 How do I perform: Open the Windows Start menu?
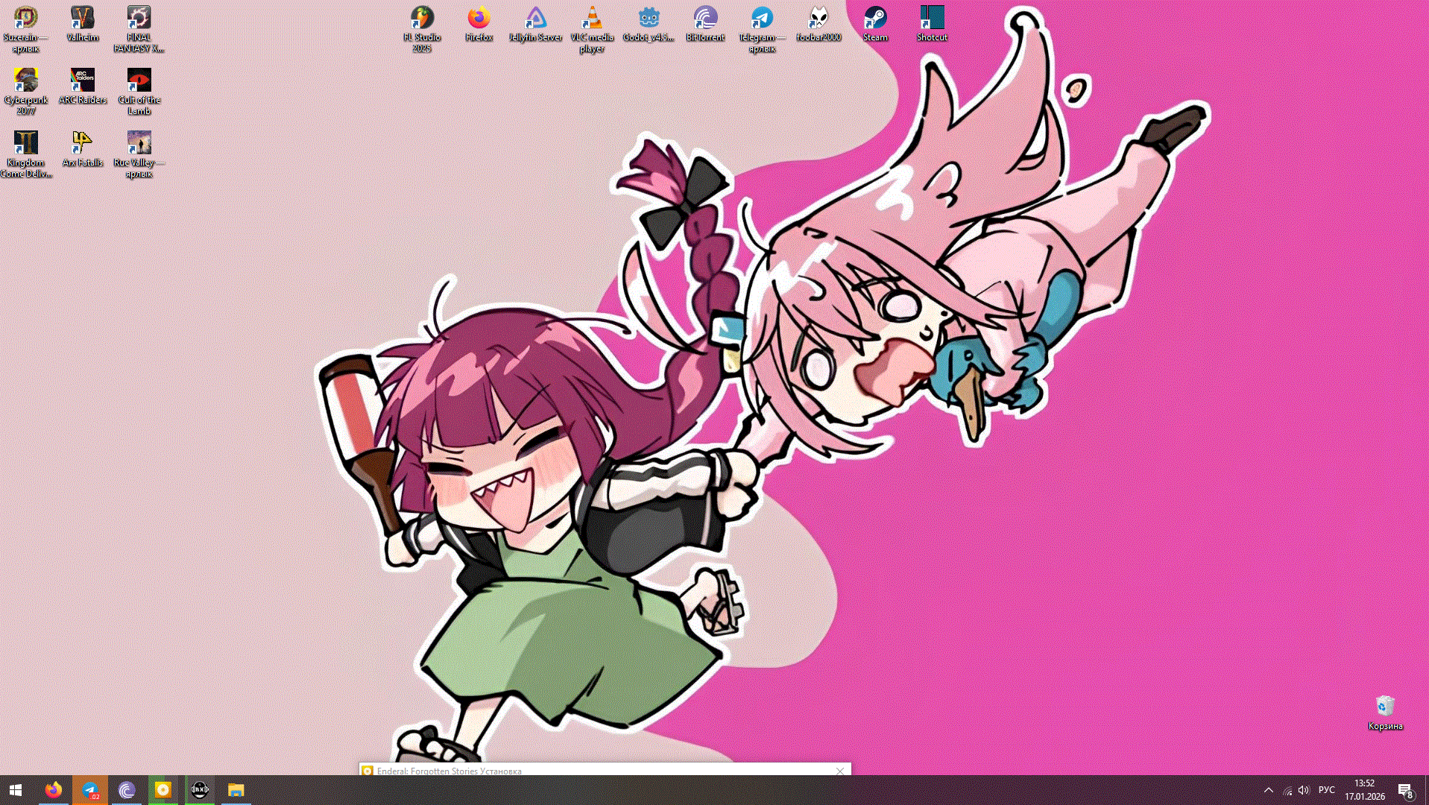(16, 790)
